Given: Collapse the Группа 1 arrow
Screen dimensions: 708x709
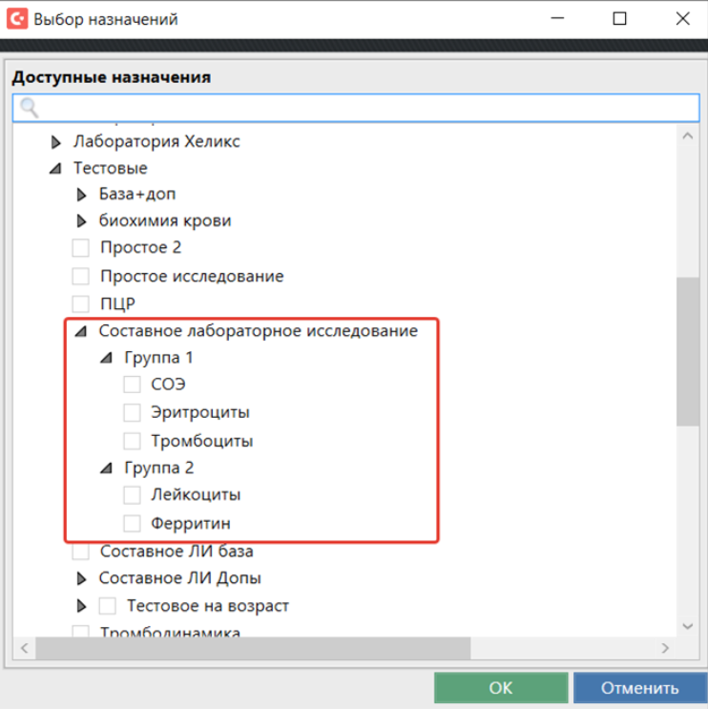Looking at the screenshot, I should (106, 359).
